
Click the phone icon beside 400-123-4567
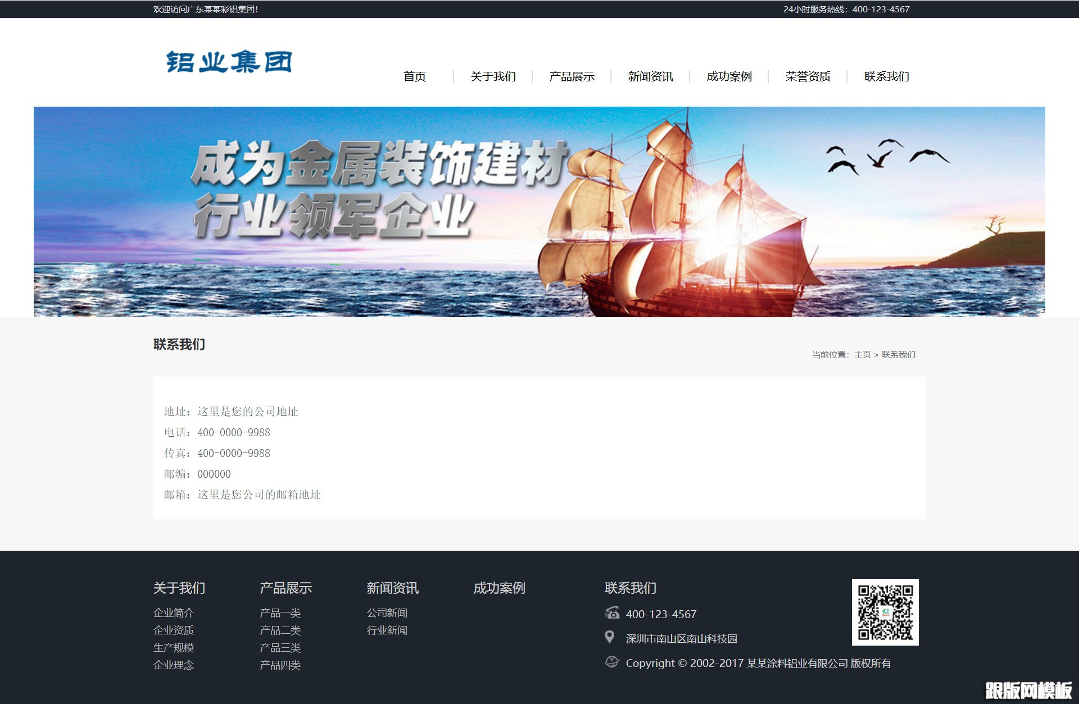[x=612, y=614]
